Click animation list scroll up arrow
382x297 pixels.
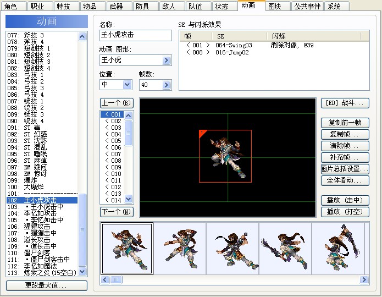pos(82,36)
